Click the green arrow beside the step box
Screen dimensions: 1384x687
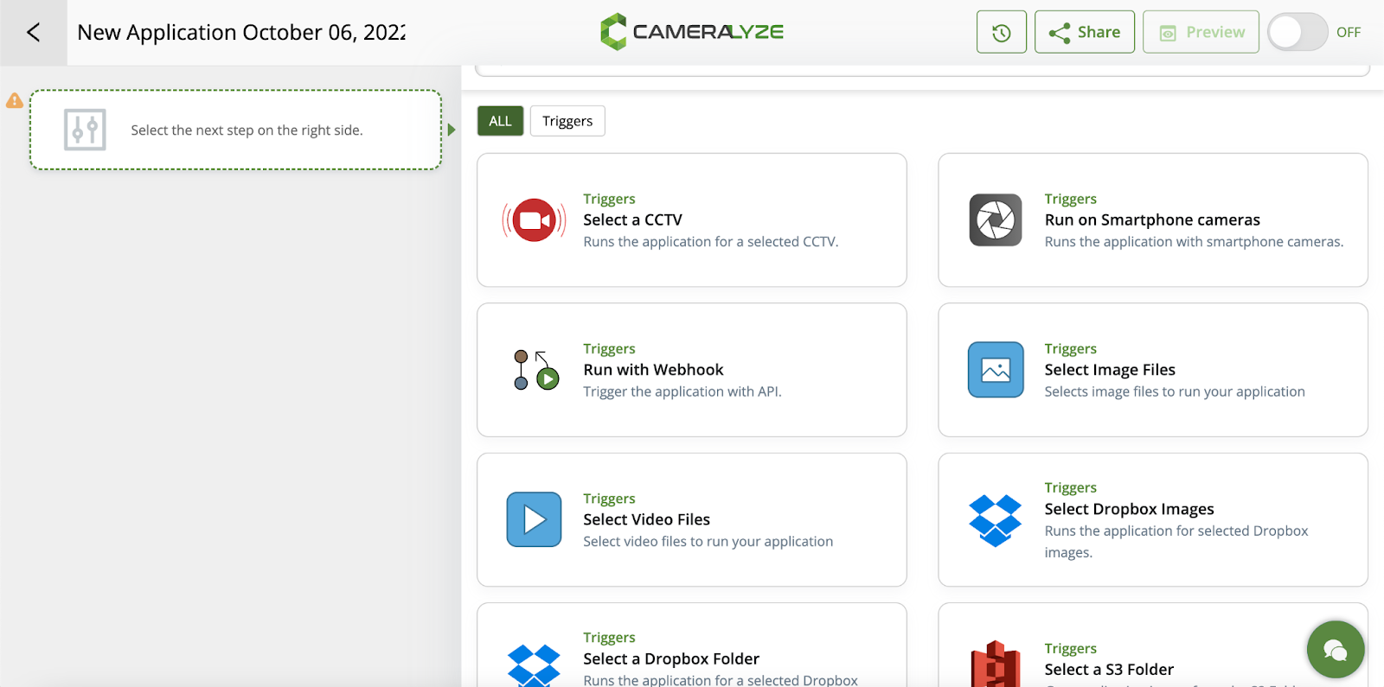[x=452, y=130]
